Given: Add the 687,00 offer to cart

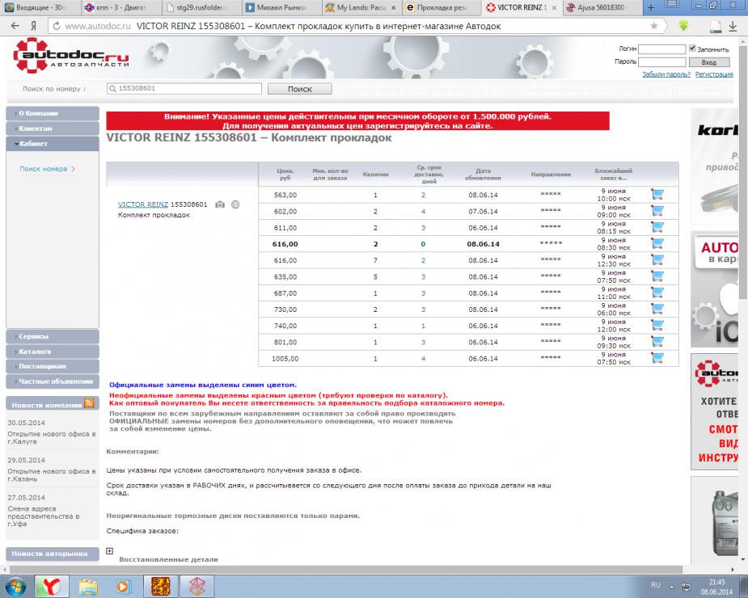Looking at the screenshot, I should tap(657, 293).
